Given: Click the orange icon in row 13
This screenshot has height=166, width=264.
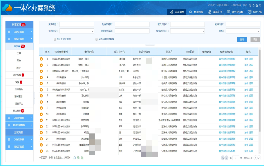Looking at the screenshot, I should 41,133.
